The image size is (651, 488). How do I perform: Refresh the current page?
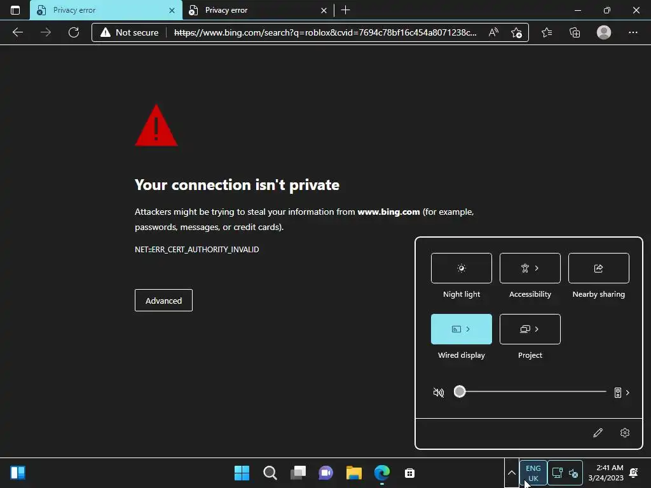click(74, 32)
